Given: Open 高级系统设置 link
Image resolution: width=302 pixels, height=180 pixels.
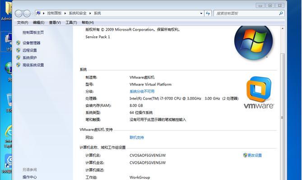Looking at the screenshot, I should coord(33,65).
